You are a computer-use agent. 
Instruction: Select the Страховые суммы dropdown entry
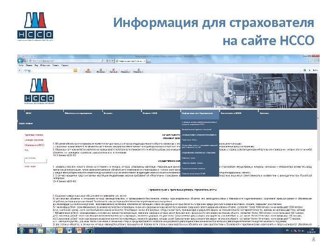click(188, 158)
